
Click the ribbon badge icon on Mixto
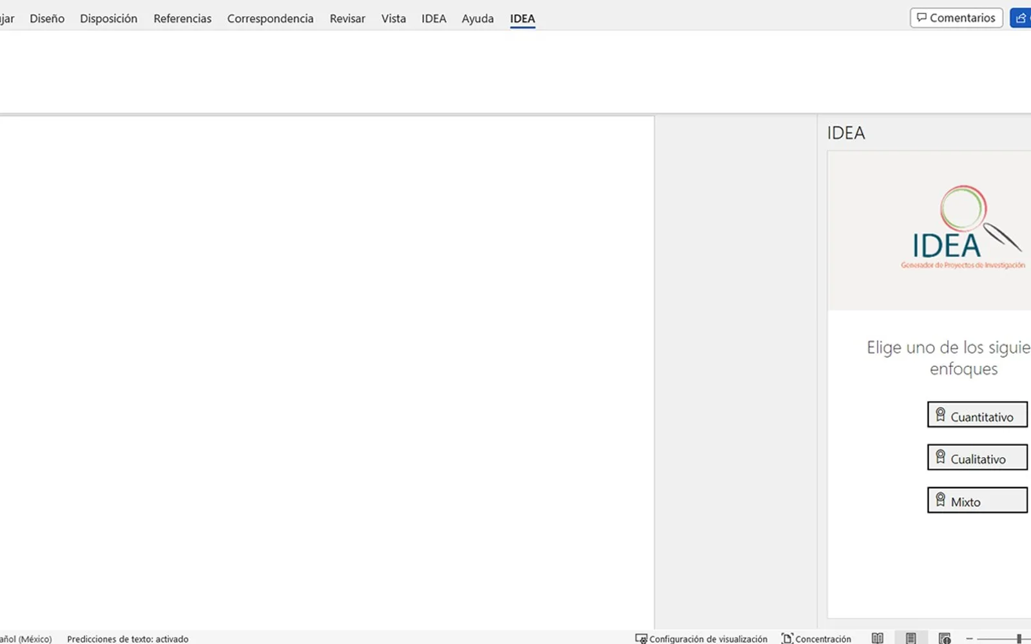pos(940,500)
